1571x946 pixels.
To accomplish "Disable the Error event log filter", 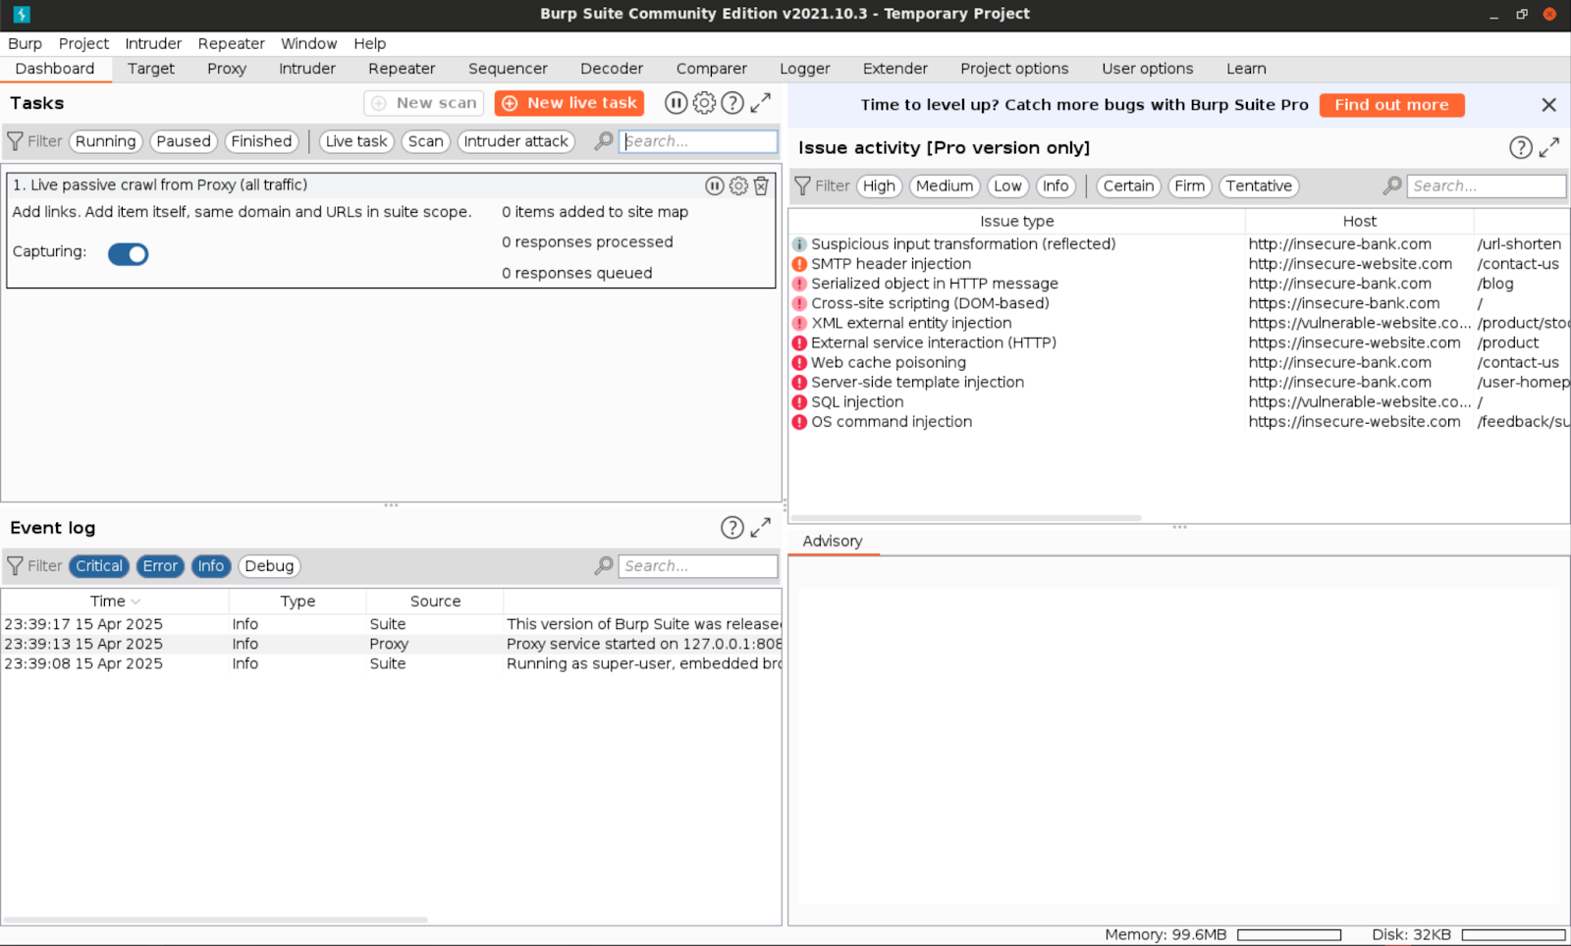I will [160, 566].
